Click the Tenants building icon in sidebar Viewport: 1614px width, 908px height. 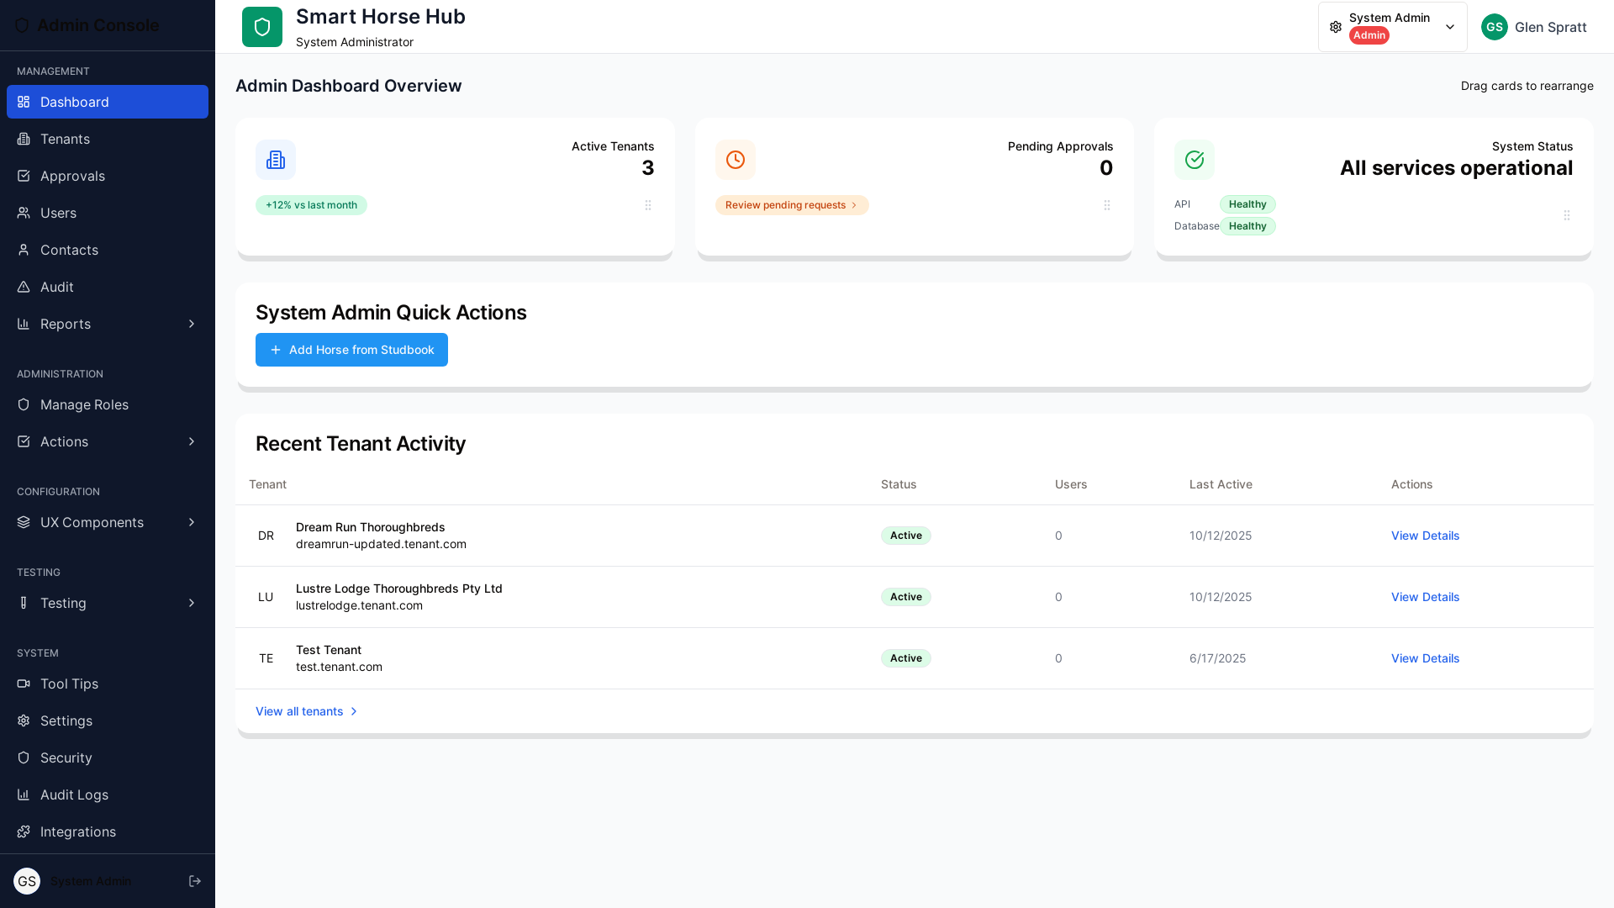click(24, 139)
